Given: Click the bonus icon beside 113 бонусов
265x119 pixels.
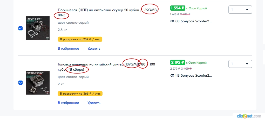Looking at the screenshot, I should [172, 76].
